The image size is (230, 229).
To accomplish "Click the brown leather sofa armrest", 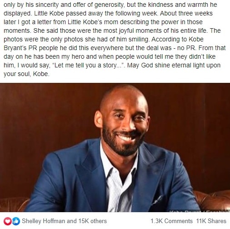I will click(x=215, y=200).
